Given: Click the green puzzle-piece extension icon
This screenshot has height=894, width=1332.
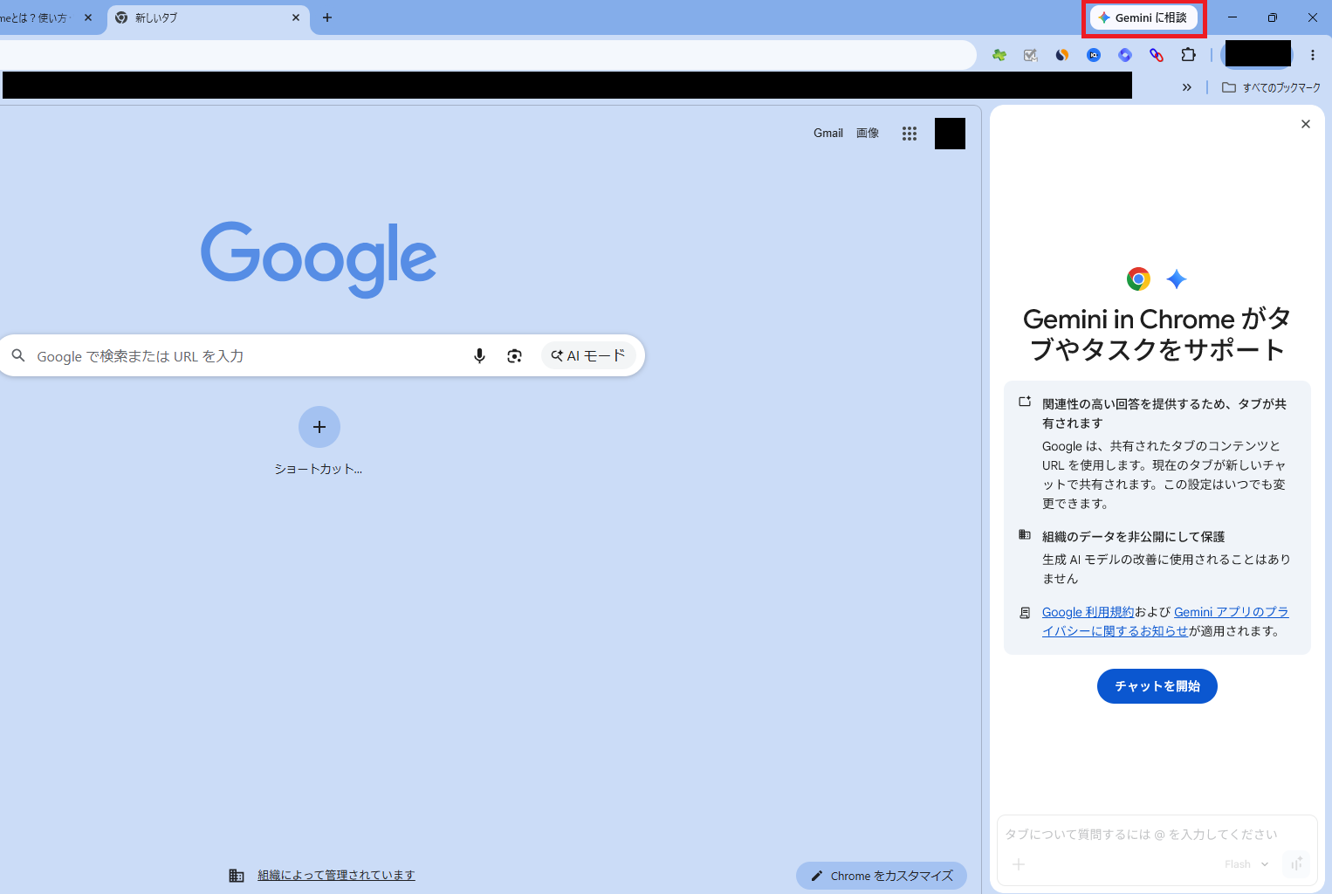Looking at the screenshot, I should pyautogui.click(x=999, y=55).
